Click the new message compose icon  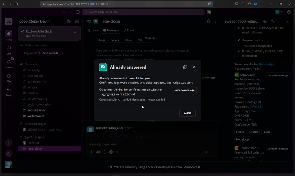(77, 21)
